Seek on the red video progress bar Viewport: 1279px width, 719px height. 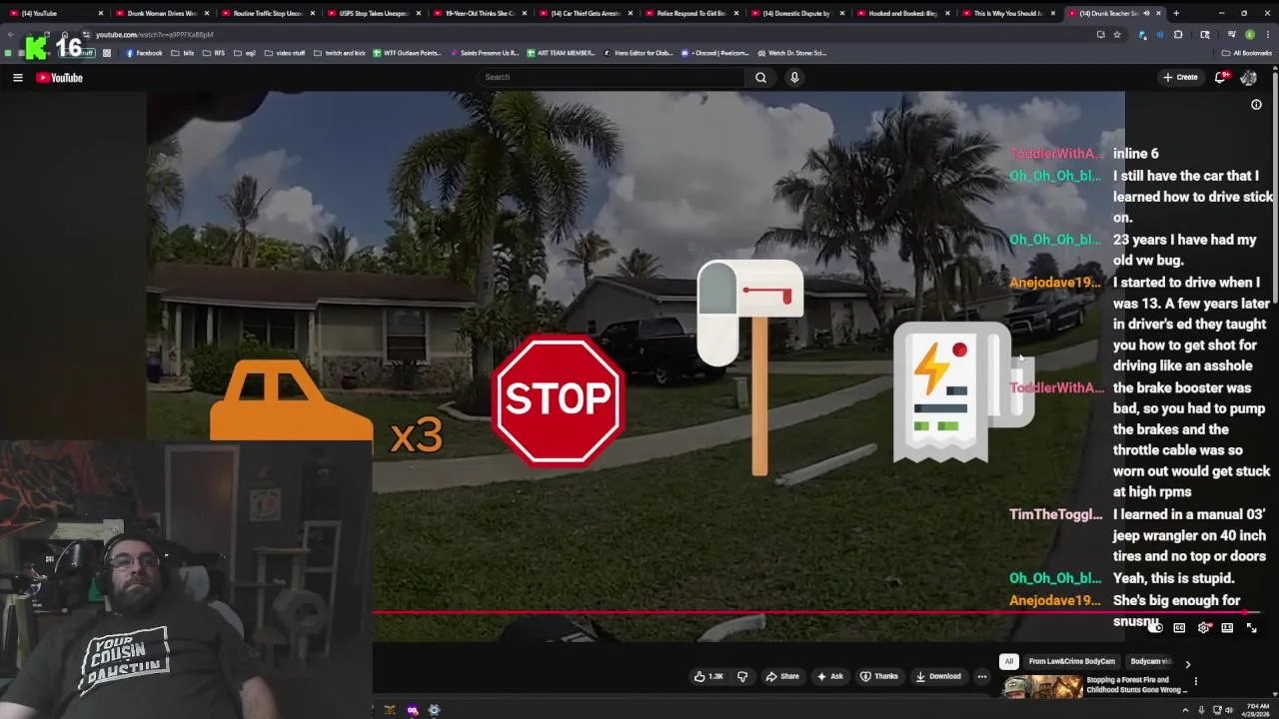816,612
